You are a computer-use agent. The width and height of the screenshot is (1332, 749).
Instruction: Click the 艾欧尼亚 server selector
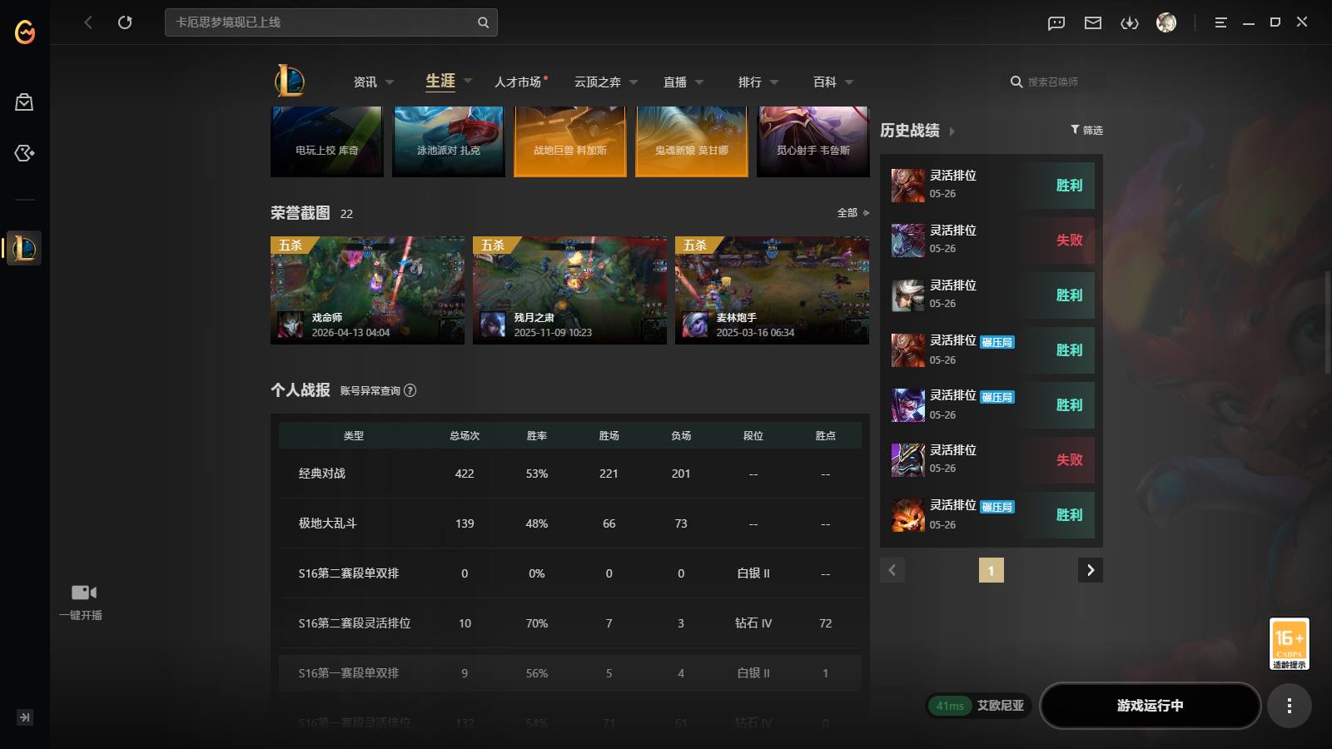coord(1000,706)
